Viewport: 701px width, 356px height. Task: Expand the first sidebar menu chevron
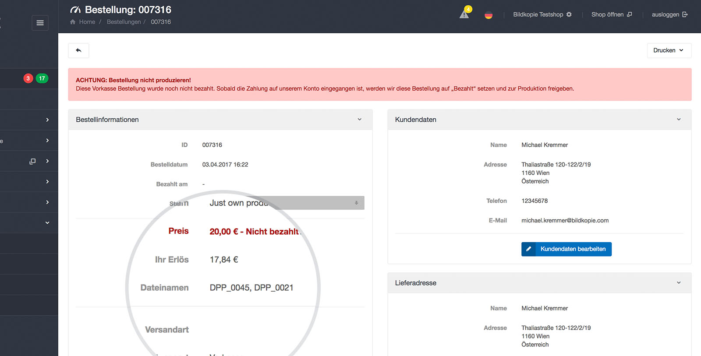(47, 120)
